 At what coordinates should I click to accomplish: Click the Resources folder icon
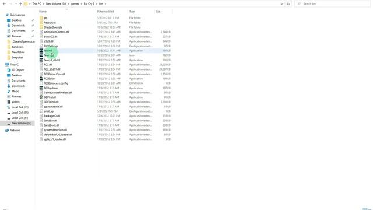[x=41, y=23]
